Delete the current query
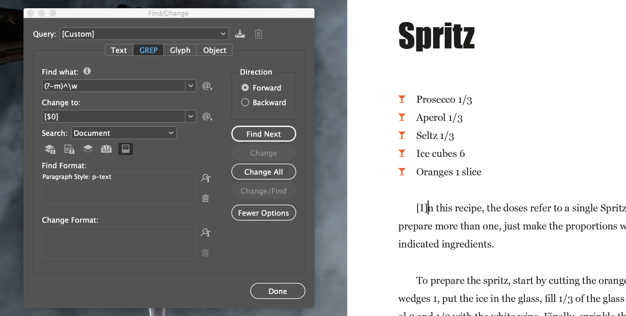This screenshot has height=316, width=626. (x=258, y=34)
